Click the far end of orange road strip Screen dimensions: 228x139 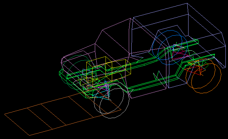17,125
